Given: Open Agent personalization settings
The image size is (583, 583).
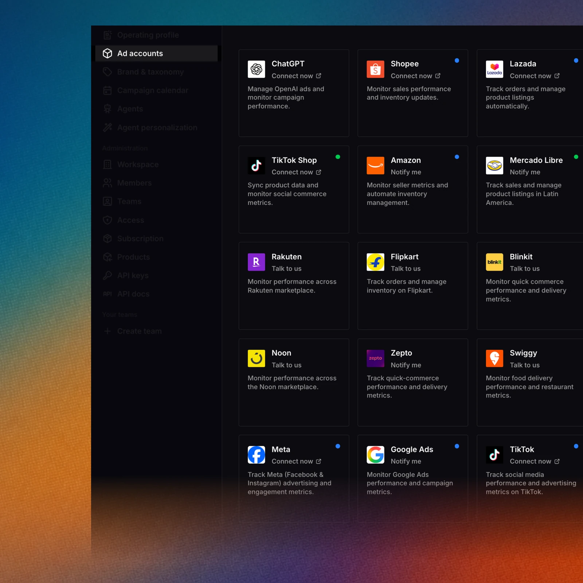Looking at the screenshot, I should (x=156, y=128).
